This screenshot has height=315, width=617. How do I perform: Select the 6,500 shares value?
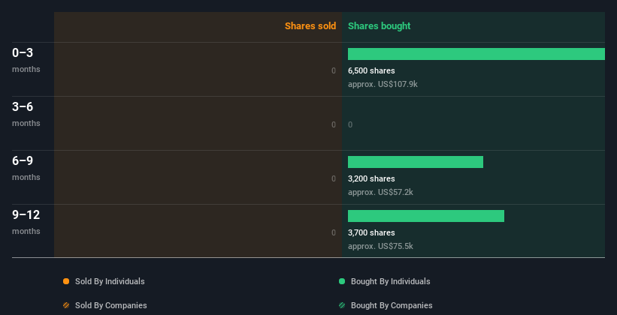[371, 70]
